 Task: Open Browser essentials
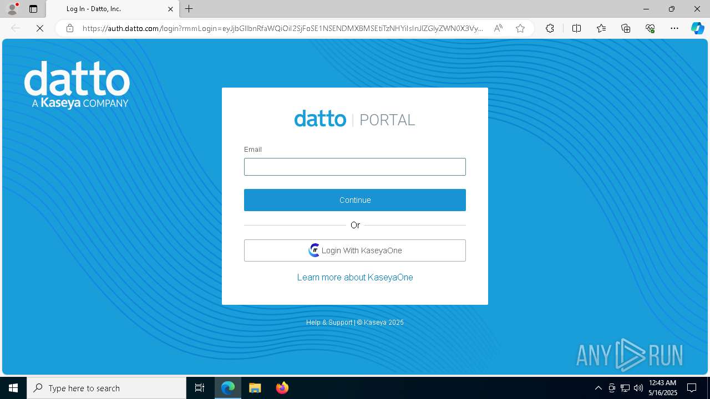coord(650,28)
